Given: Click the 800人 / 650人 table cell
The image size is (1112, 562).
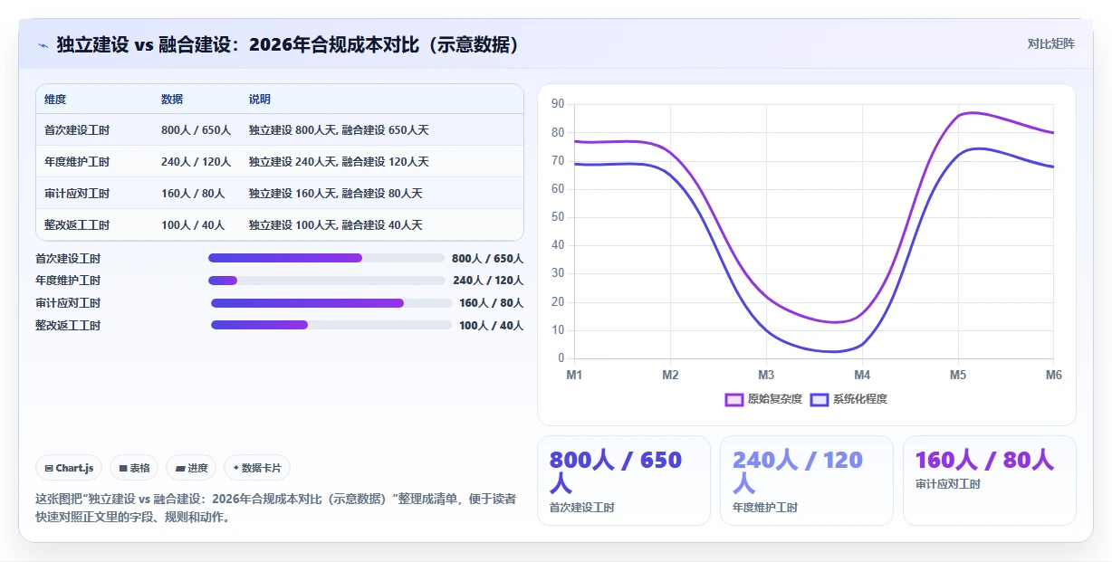Looking at the screenshot, I should [x=196, y=130].
